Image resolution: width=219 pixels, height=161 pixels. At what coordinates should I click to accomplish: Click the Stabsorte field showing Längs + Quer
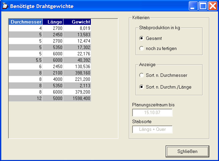click(x=152, y=129)
